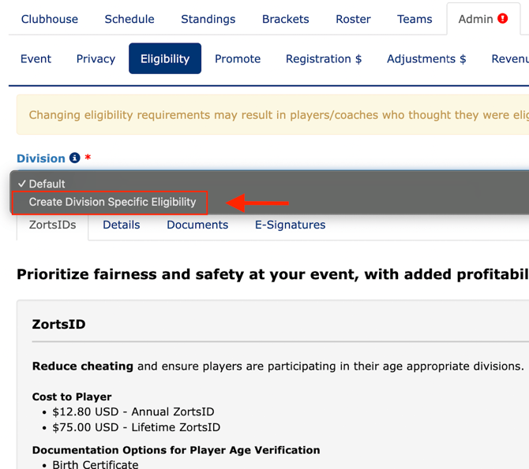This screenshot has height=469, width=529.
Task: View the Roster tab
Action: coord(353,19)
